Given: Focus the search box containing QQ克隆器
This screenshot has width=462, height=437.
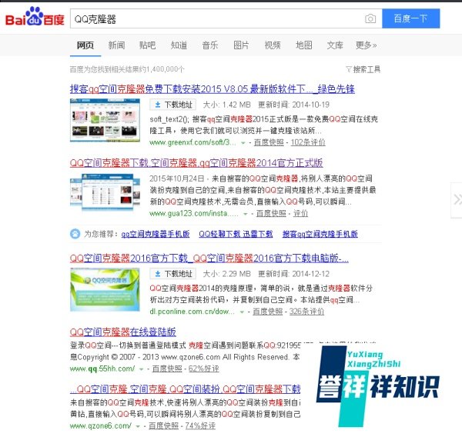Looking at the screenshot, I should 226,18.
